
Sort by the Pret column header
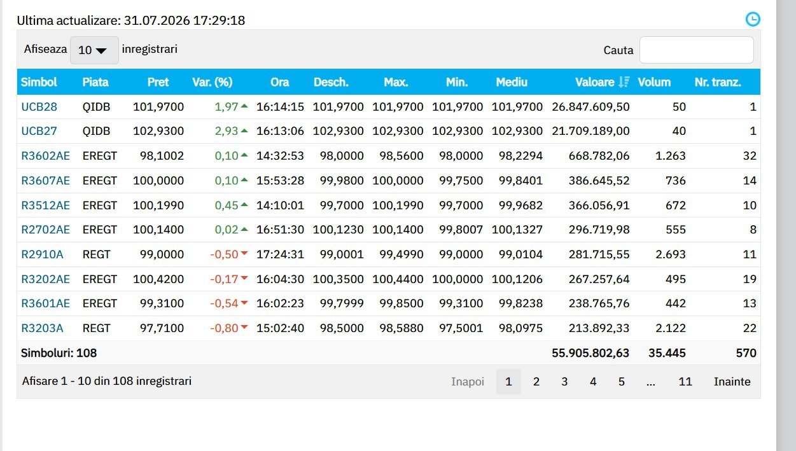coord(158,82)
